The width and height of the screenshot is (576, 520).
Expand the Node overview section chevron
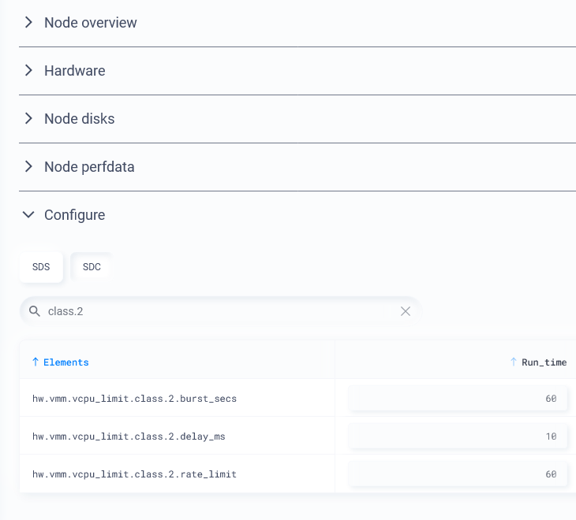(28, 23)
